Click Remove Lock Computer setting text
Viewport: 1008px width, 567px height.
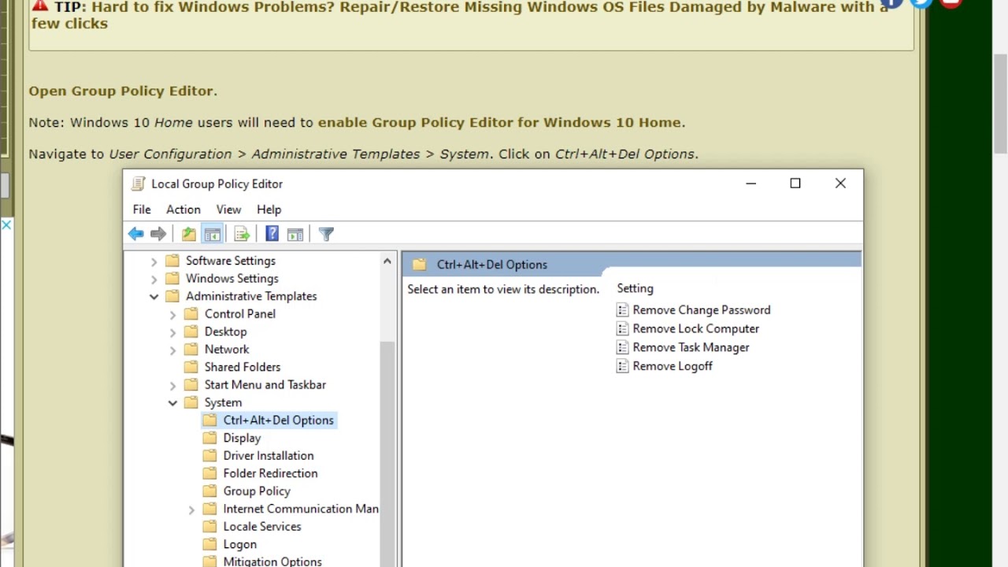(x=696, y=329)
